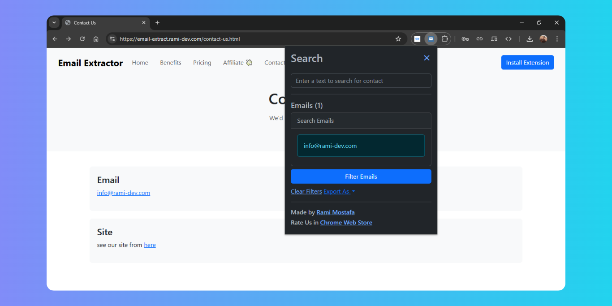
Task: Click the chain link icon in toolbar
Action: pyautogui.click(x=479, y=39)
